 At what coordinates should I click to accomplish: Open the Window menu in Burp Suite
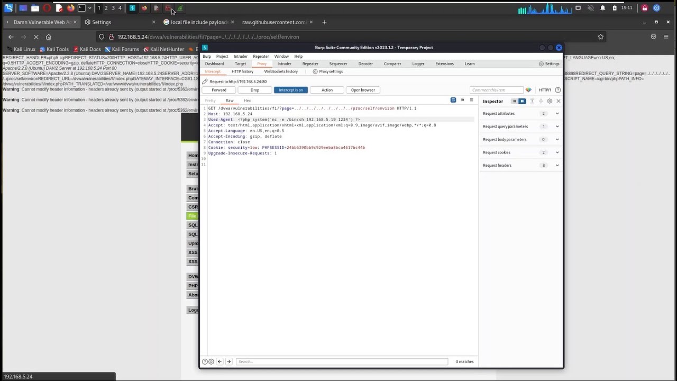281,56
